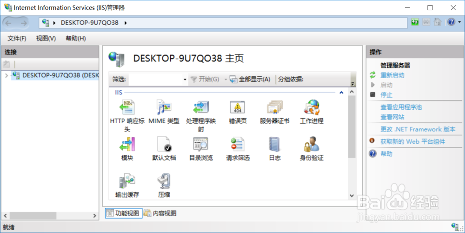Expand the filter toolbar overflow arrow
The width and height of the screenshot is (465, 233).
(x=352, y=84)
